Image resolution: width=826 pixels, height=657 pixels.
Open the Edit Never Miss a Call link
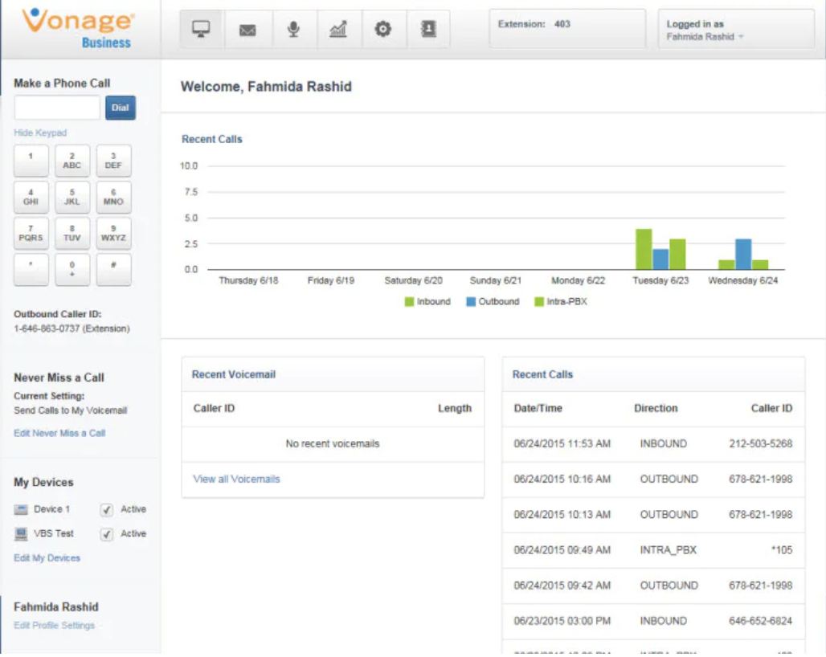pyautogui.click(x=59, y=433)
